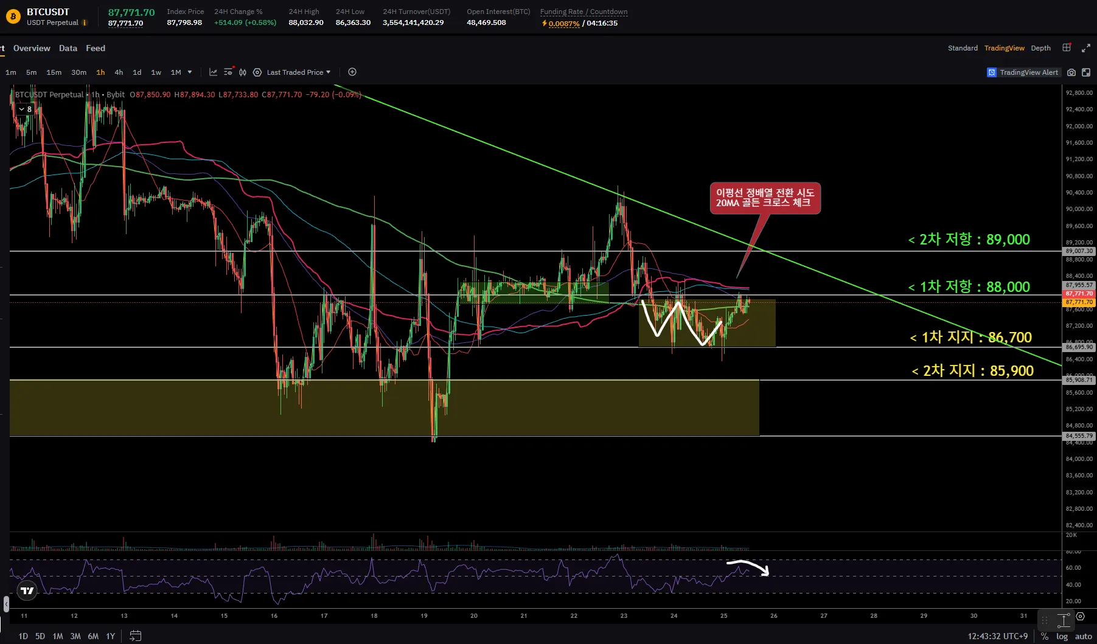The image size is (1097, 644).
Task: Switch to the Depth chart tab
Action: coord(1040,48)
